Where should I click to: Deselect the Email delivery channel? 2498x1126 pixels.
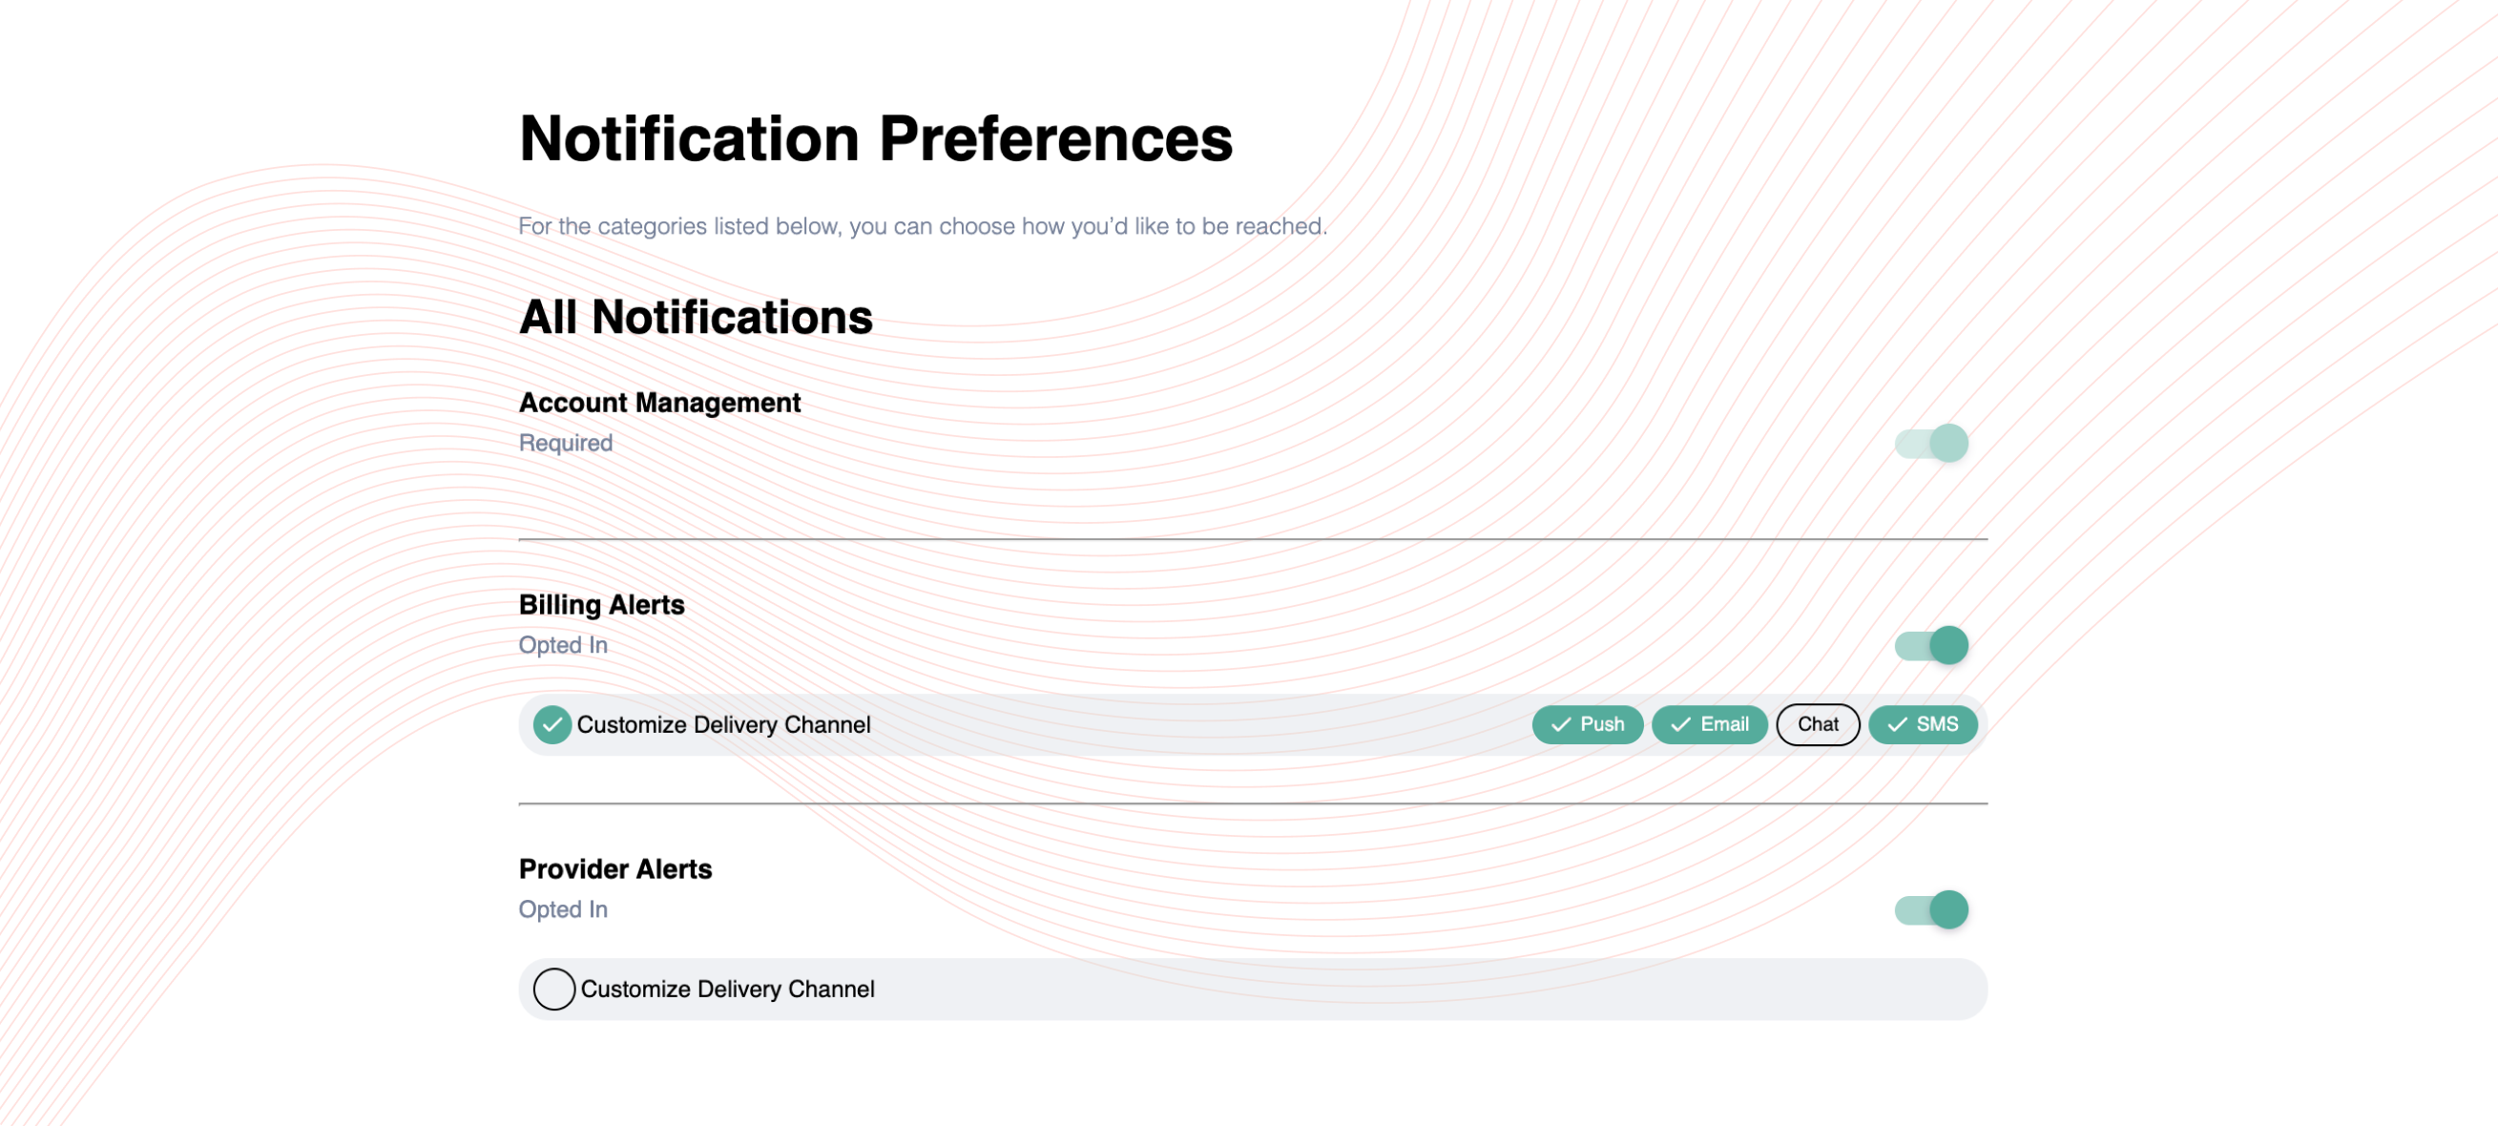pos(1710,724)
